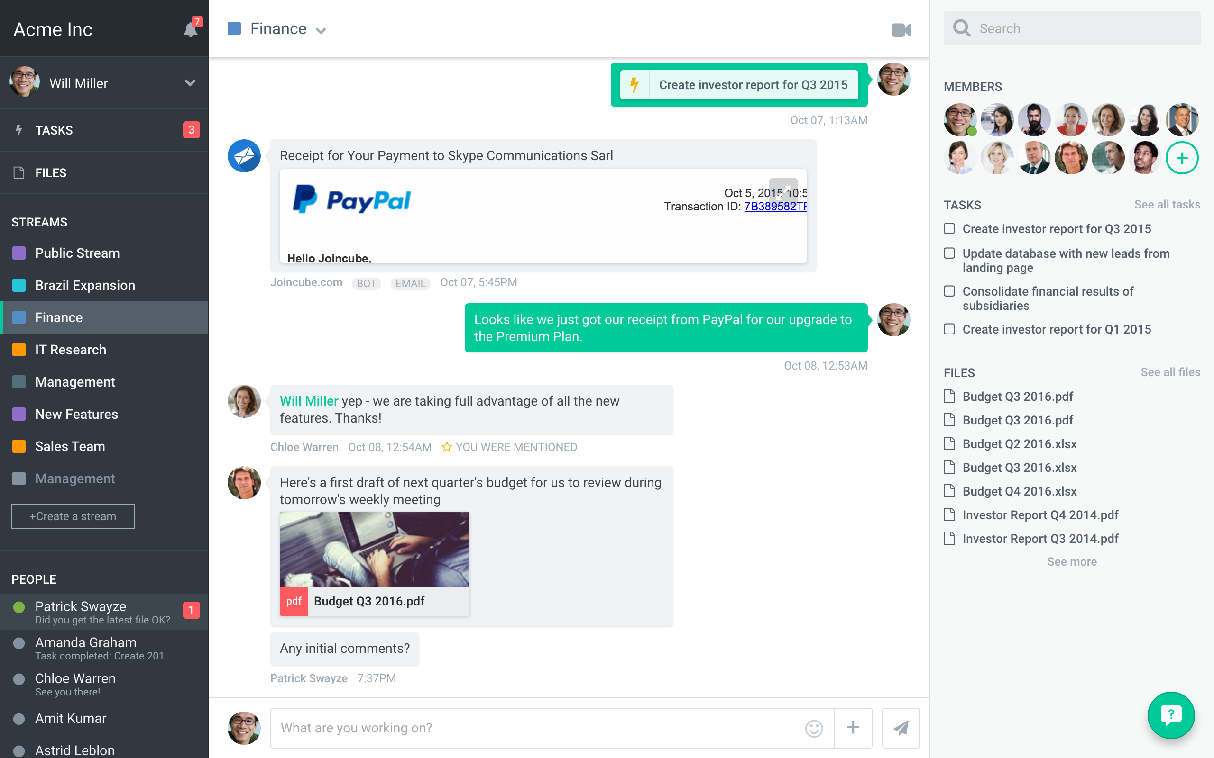
Task: Click the What are you working on input field
Action: (543, 727)
